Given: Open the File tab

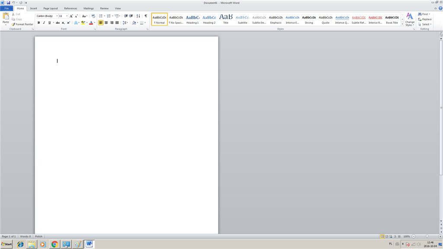Looking at the screenshot, I should pos(6,9).
